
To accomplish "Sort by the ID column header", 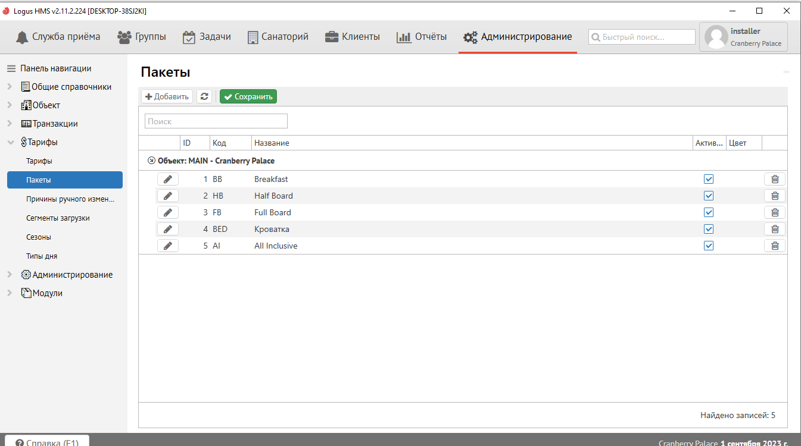I will click(195, 143).
